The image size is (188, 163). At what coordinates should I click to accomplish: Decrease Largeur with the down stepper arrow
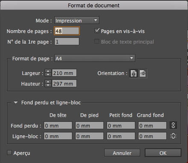pyautogui.click(x=48, y=74)
